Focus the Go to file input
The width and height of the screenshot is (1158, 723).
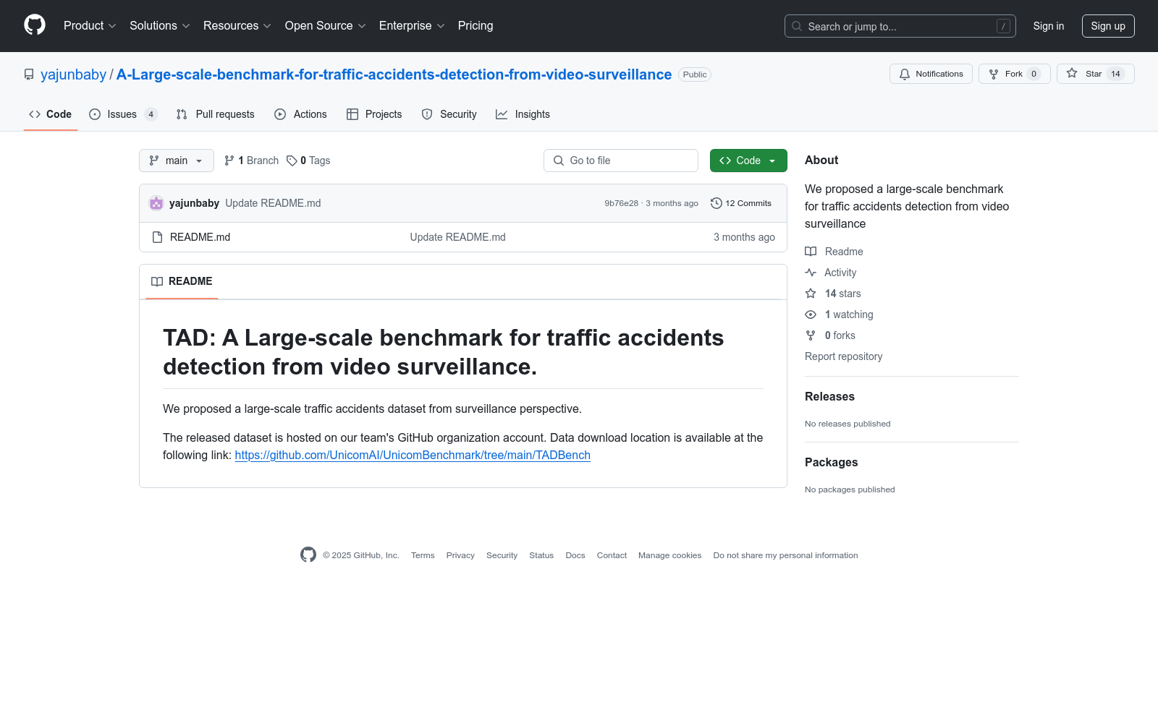coord(621,161)
